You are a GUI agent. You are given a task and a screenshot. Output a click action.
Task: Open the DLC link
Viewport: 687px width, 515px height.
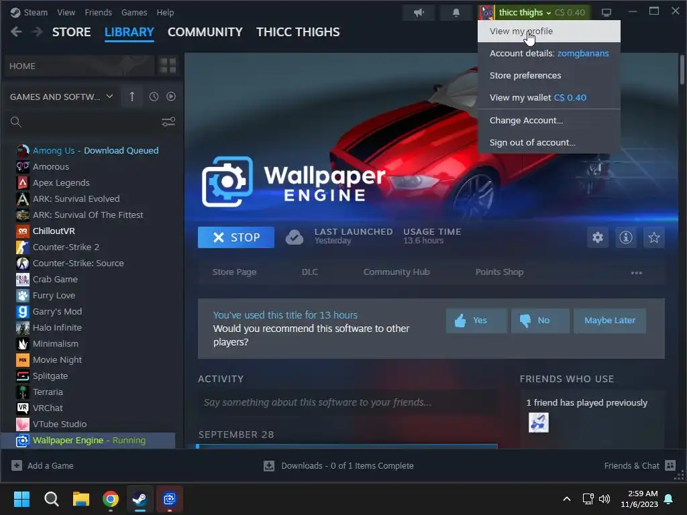coord(310,272)
